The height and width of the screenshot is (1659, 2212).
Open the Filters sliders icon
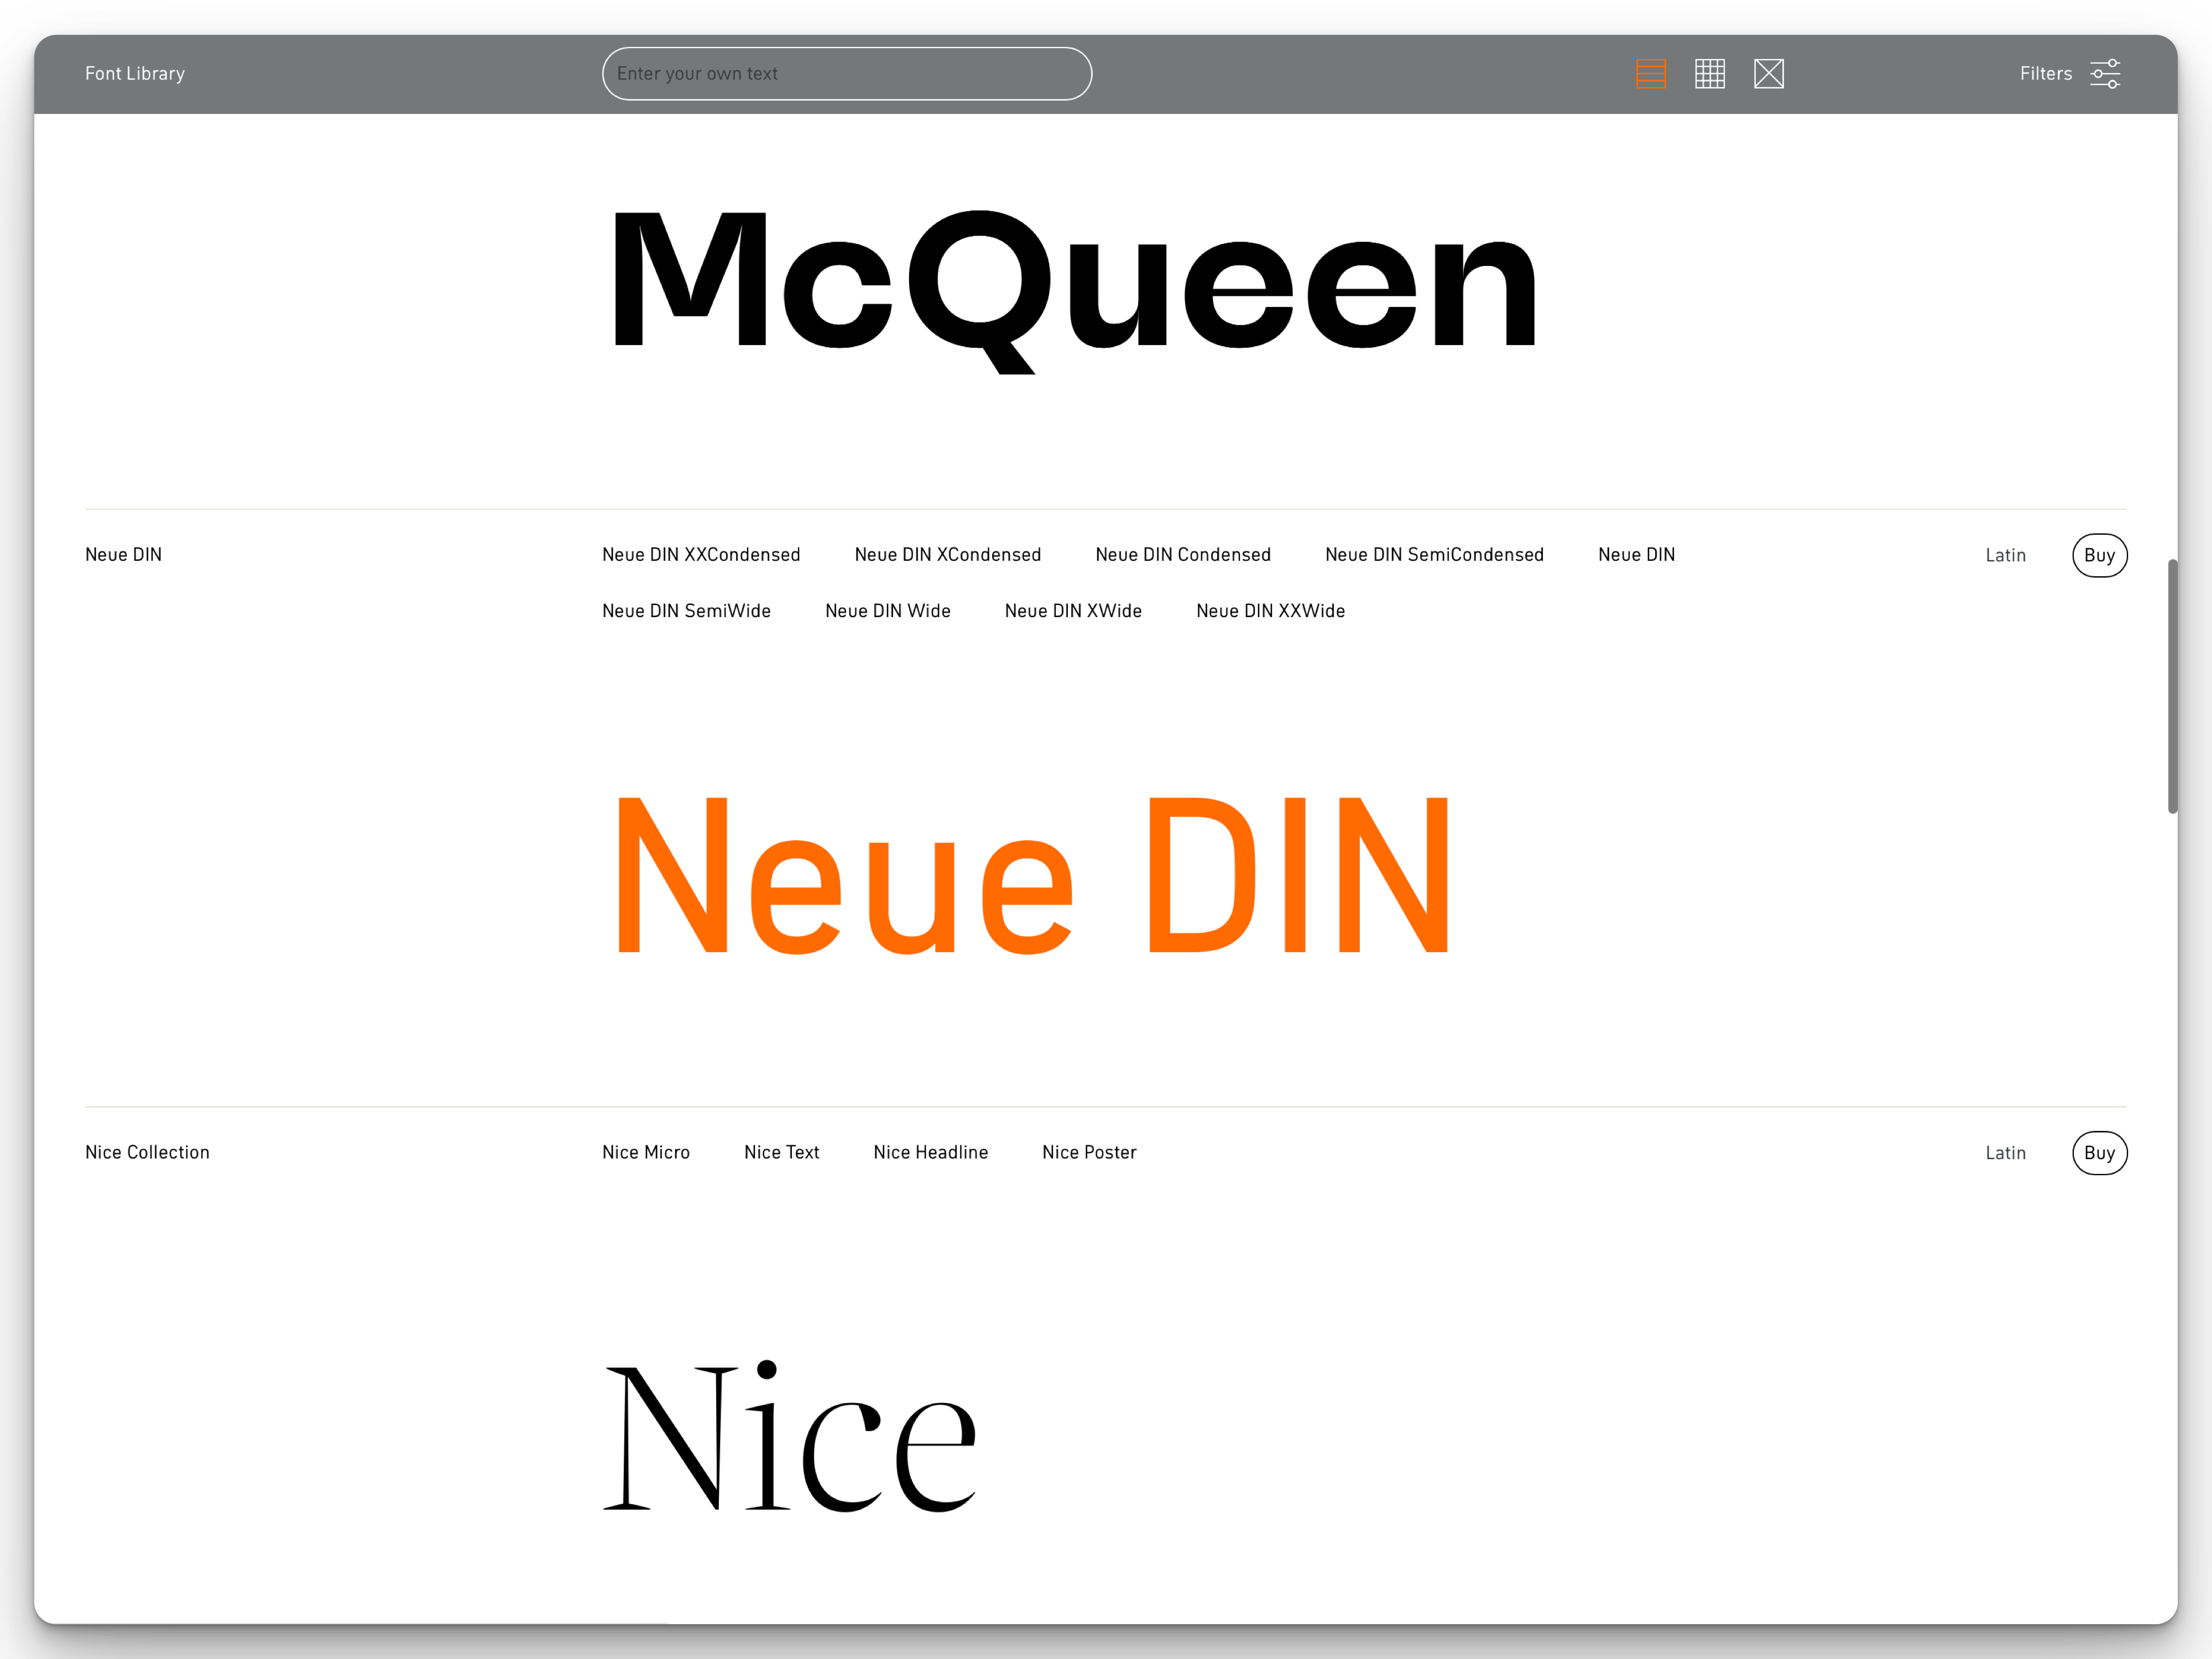point(2104,74)
